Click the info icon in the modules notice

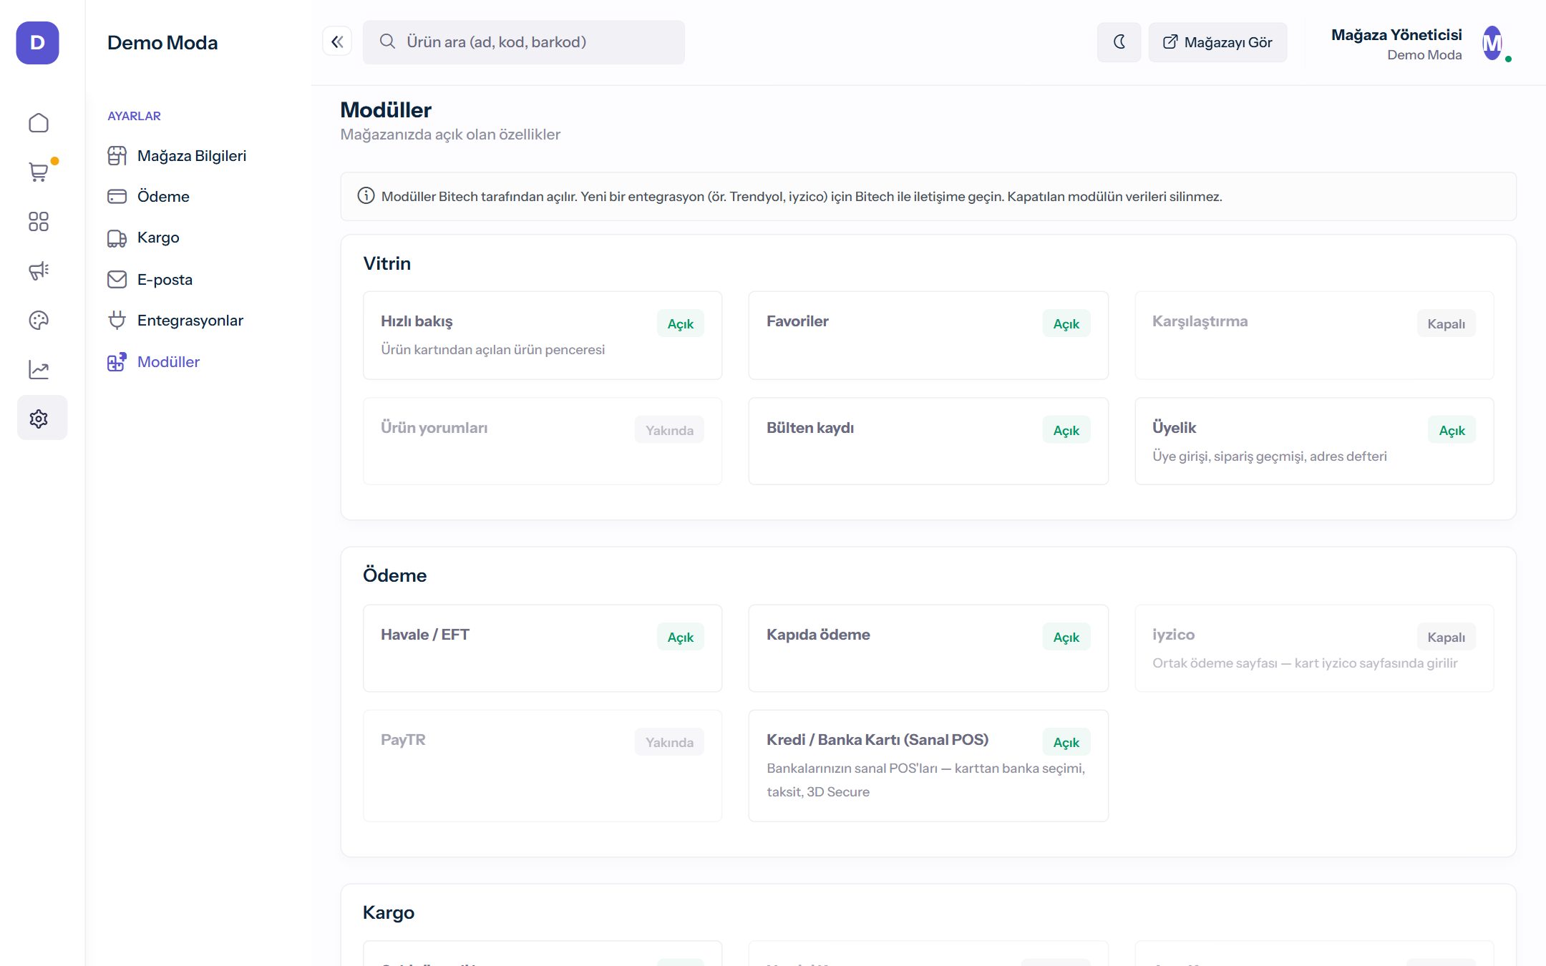pos(366,196)
